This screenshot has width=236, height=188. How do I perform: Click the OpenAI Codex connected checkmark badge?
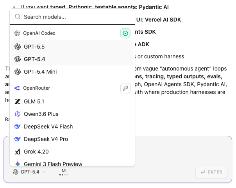pos(125,33)
